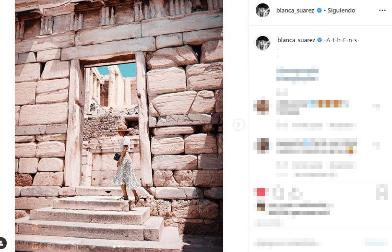
Task: Click the share post icon
Action: pyautogui.click(x=295, y=193)
